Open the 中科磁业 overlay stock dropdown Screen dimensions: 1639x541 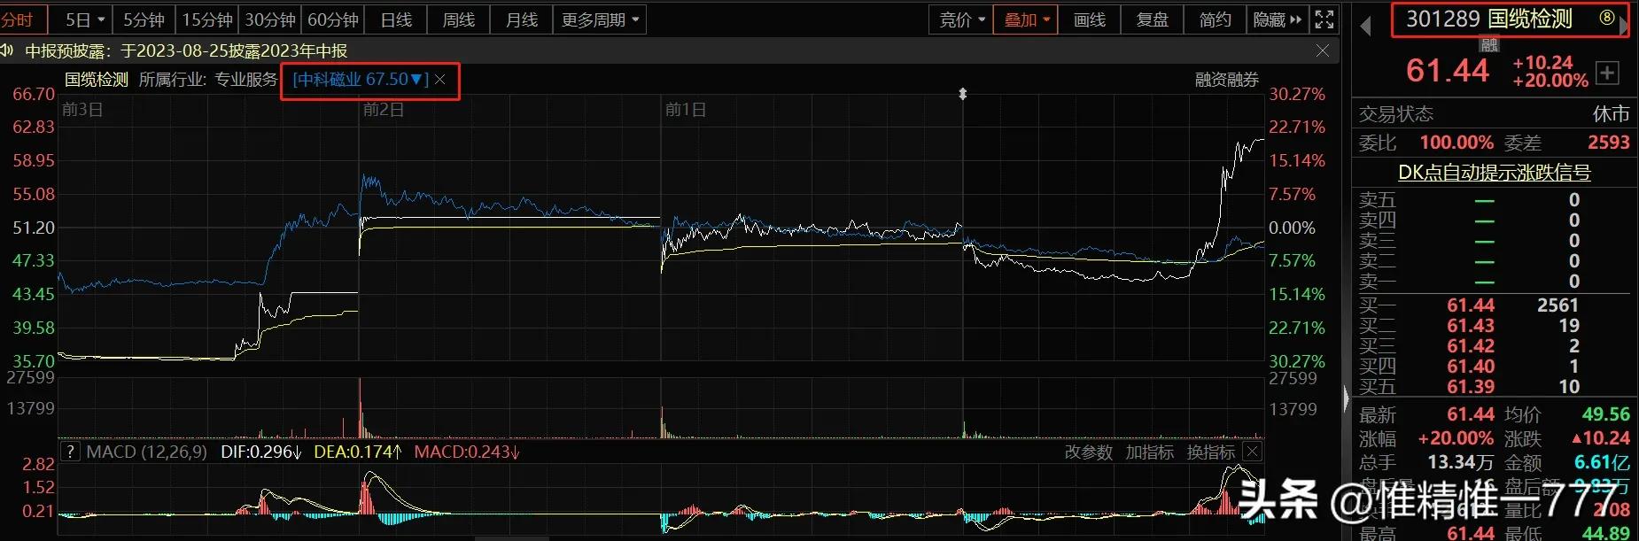[x=361, y=80]
